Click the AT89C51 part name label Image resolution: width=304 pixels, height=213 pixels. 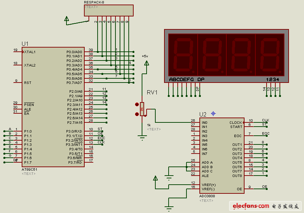(x=29, y=169)
